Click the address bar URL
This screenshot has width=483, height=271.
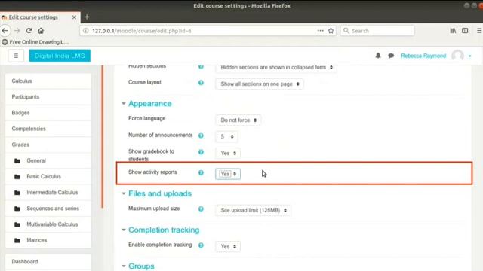point(142,31)
